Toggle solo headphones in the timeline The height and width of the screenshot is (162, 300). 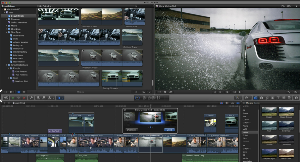233,103
